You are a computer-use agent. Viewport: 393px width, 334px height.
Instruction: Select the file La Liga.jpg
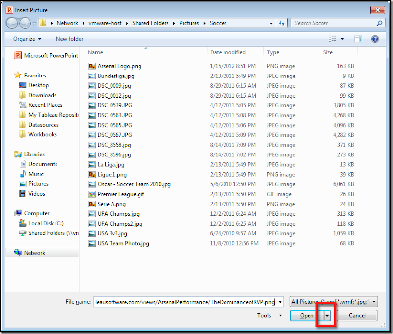tap(111, 165)
